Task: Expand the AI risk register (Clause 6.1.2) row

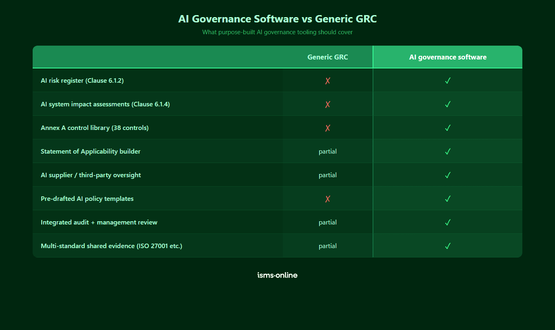Action: pos(82,81)
